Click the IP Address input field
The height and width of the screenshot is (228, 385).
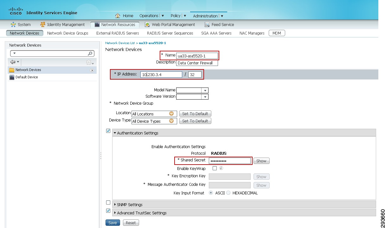point(161,74)
